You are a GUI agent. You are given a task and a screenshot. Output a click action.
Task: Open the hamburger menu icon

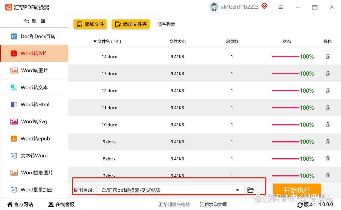coord(281,7)
